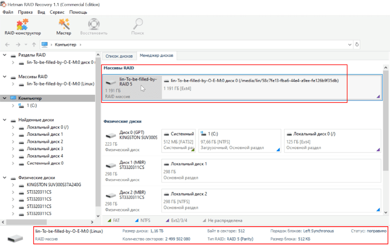Click the back navigation arrow
Viewport: 390px width, 245px height.
click(x=8, y=45)
